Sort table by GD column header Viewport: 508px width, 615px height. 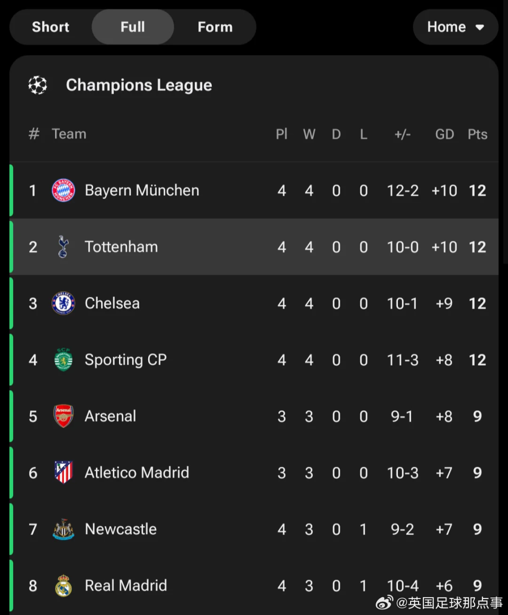coord(444,134)
